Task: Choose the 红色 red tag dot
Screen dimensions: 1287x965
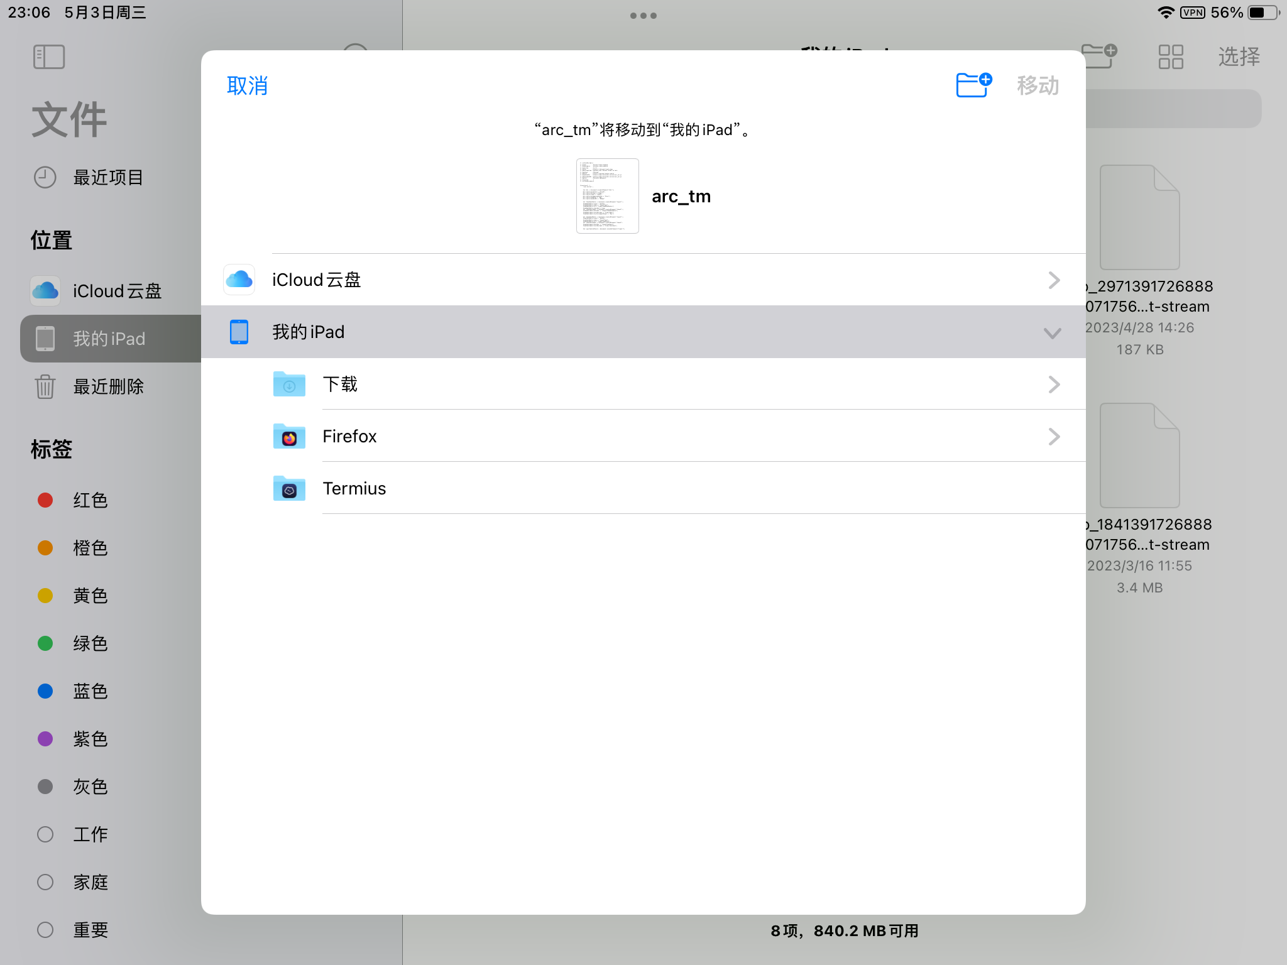Action: coord(45,500)
